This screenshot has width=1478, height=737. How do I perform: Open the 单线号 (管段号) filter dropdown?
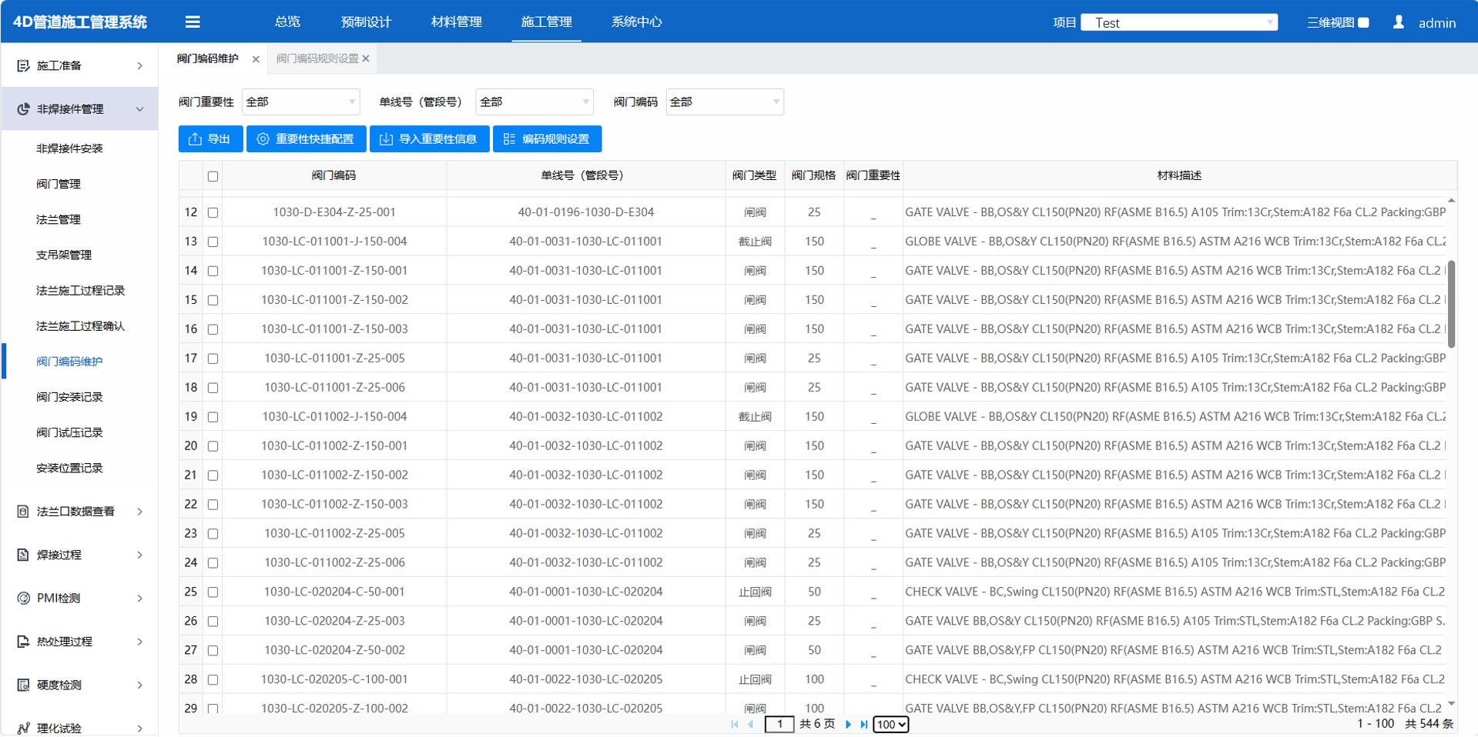[534, 102]
